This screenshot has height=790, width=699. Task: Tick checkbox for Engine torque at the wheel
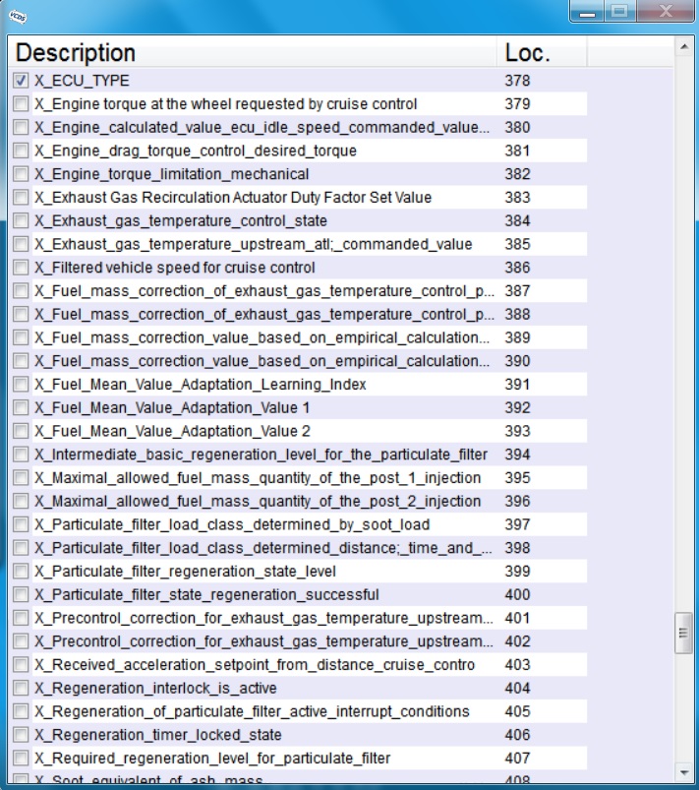pyautogui.click(x=21, y=103)
